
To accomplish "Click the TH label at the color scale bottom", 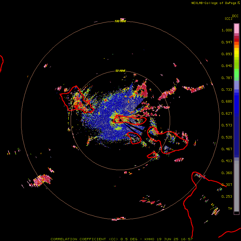I will [x=230, y=209].
